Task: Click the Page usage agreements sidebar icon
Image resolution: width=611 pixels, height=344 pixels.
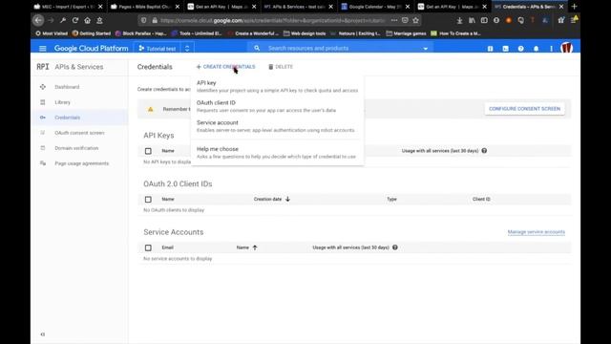Action: click(42, 163)
